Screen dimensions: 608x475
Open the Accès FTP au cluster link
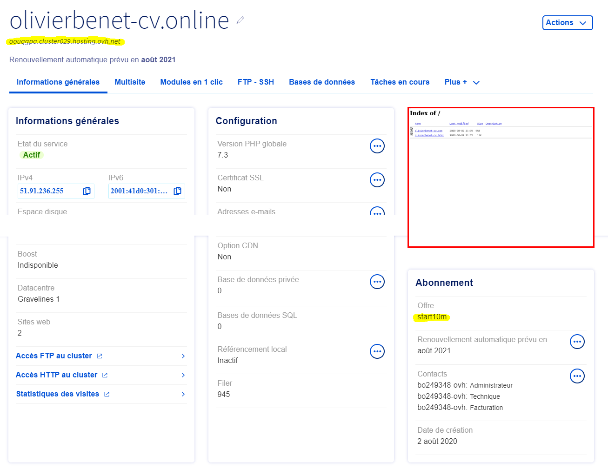pos(54,356)
